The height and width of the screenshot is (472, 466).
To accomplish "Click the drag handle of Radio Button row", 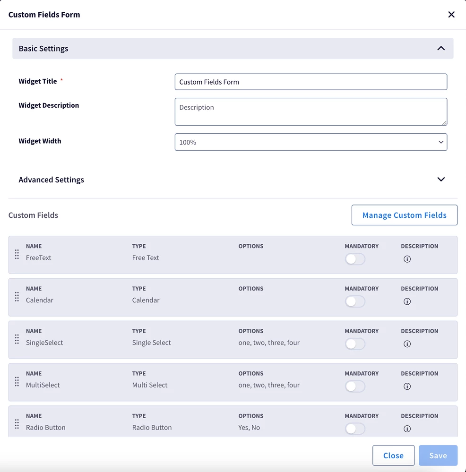I will (17, 424).
